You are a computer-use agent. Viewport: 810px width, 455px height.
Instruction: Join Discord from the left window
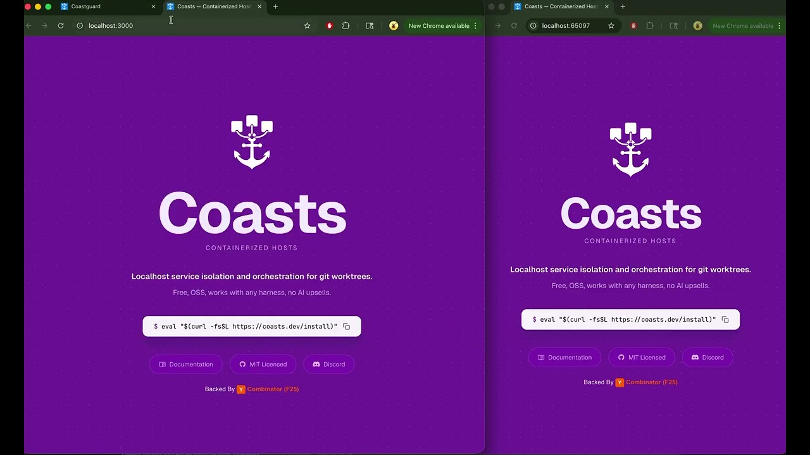pos(329,365)
